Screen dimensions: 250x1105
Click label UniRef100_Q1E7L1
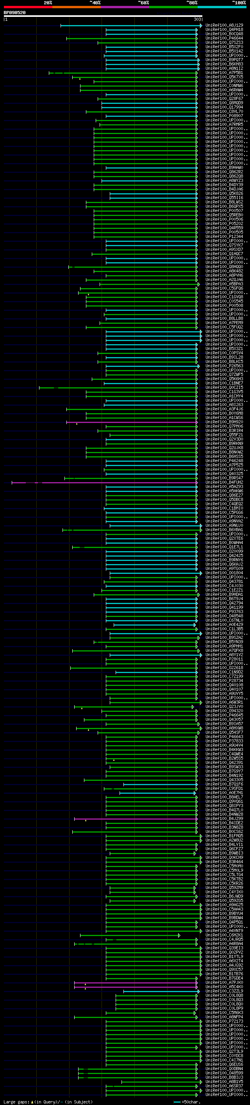click(224, 547)
